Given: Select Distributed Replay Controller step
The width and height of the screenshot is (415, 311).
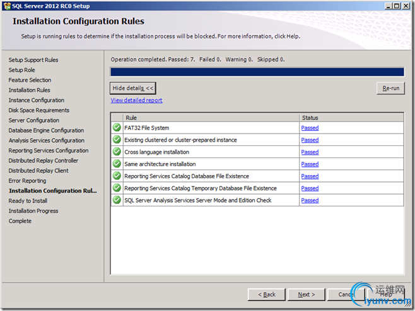Looking at the screenshot, I should coord(44,161).
